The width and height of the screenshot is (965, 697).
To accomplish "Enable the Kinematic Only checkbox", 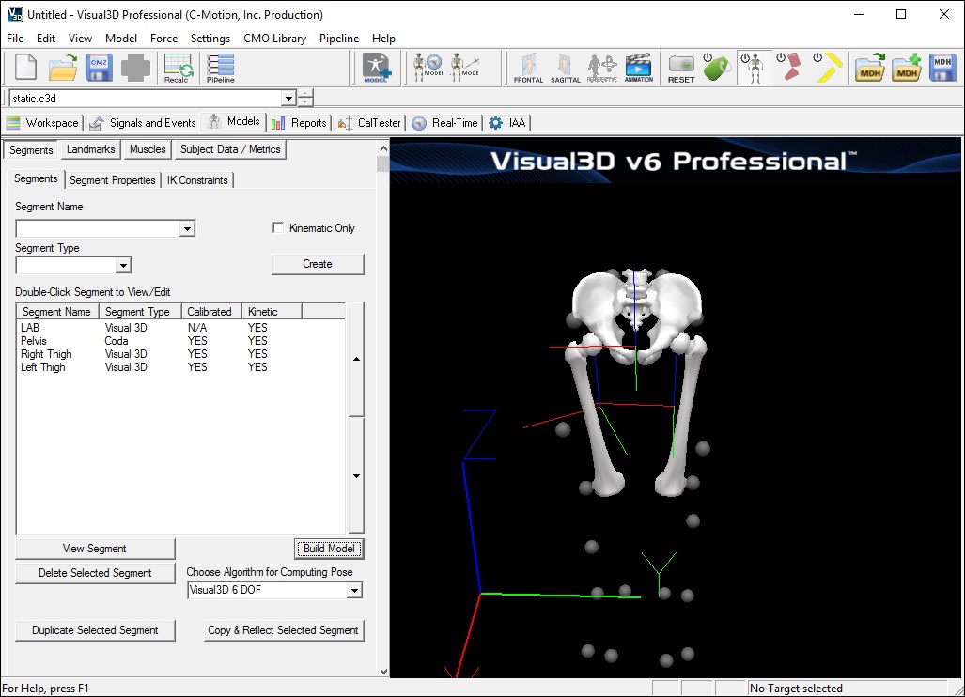I will tap(278, 227).
